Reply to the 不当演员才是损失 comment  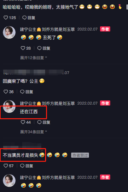pos(27,166)
